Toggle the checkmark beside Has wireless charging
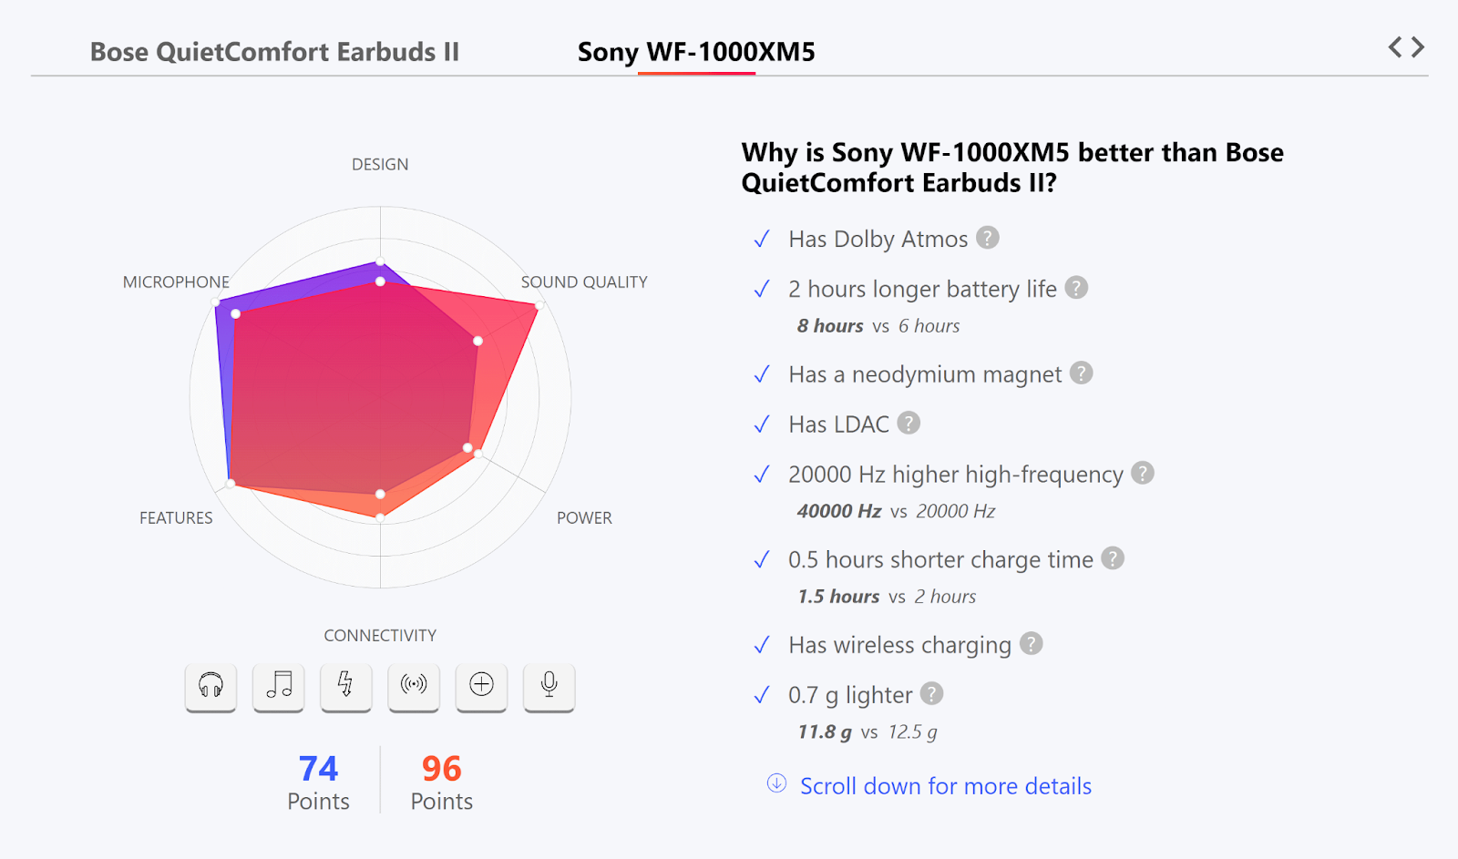The image size is (1458, 859). 762,645
